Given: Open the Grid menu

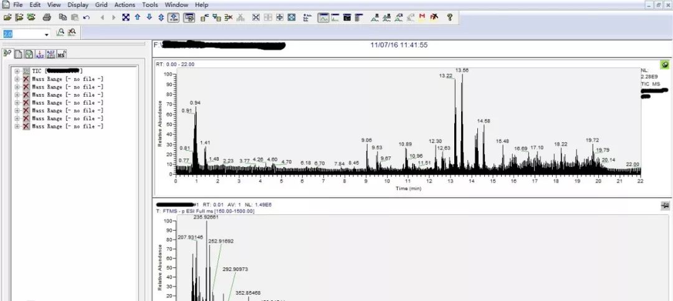Looking at the screenshot, I should point(101,4).
